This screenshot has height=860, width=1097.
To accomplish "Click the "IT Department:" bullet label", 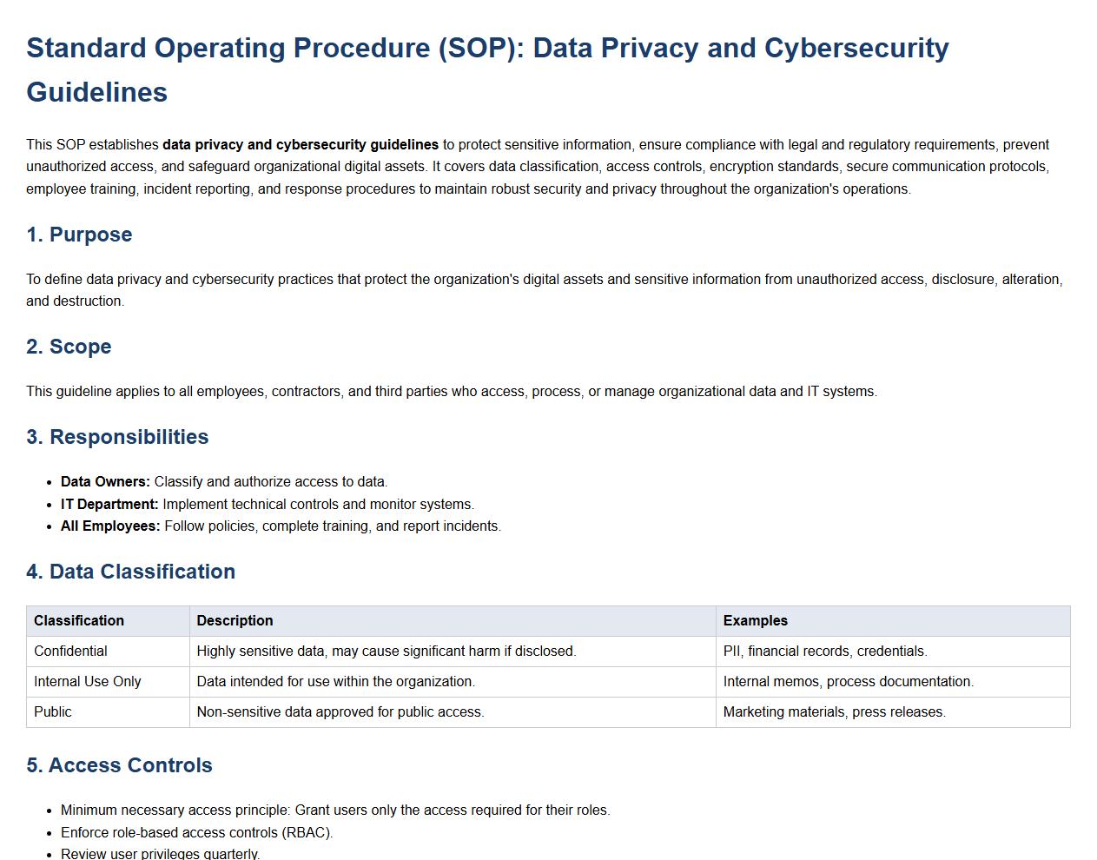I will pyautogui.click(x=109, y=505).
